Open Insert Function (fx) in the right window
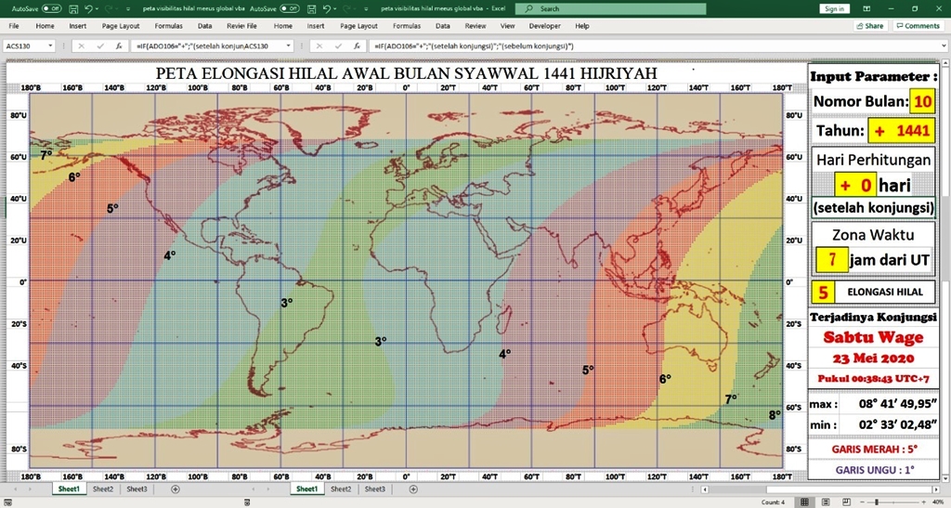Screen dimensions: 951x508 pyautogui.click(x=357, y=46)
